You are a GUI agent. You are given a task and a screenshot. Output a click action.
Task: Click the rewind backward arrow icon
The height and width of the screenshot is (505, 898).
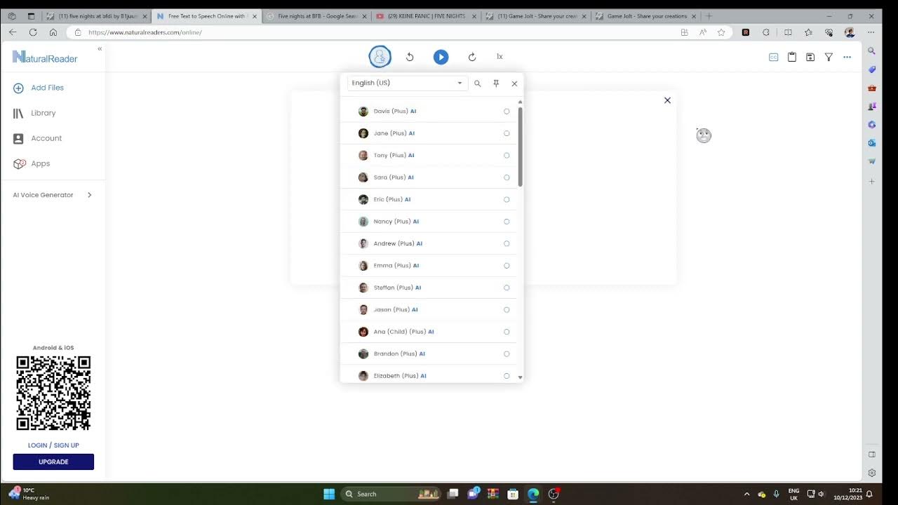(x=410, y=57)
